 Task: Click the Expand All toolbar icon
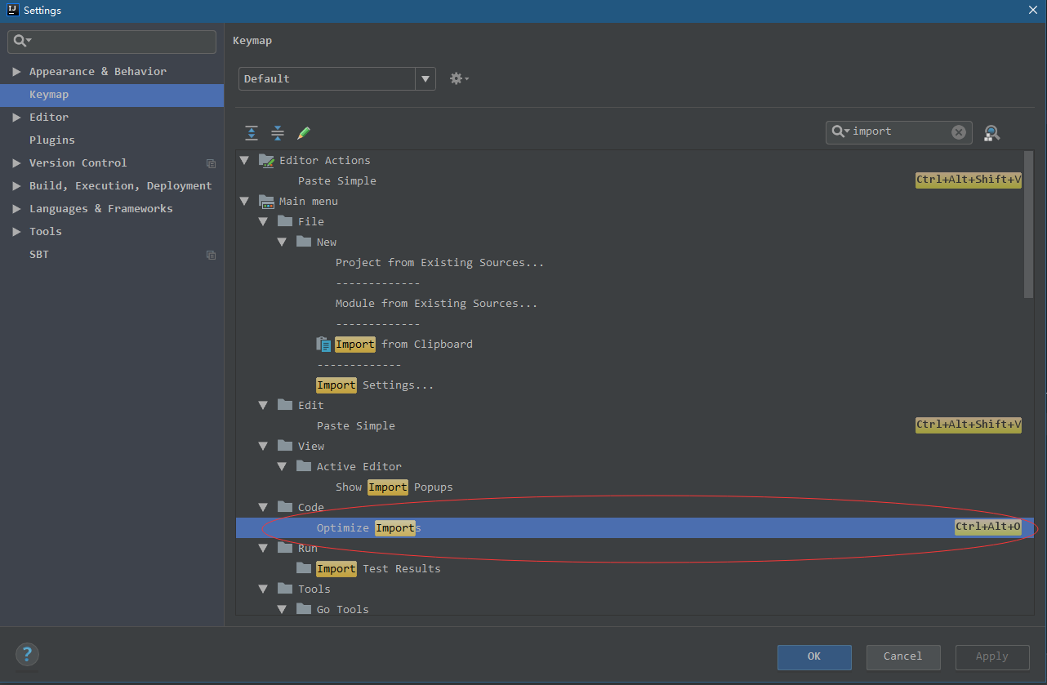pyautogui.click(x=252, y=132)
